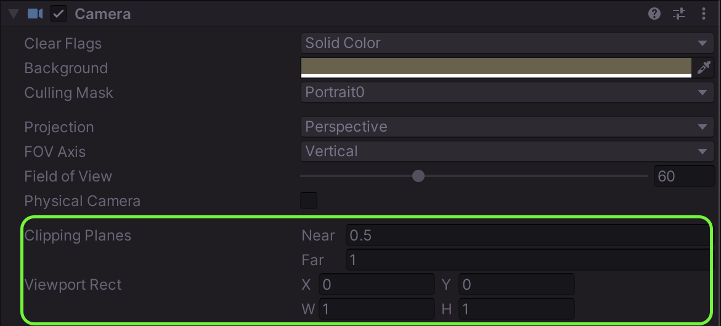Open the Clear Flags dropdown
This screenshot has width=721, height=326.
[507, 43]
